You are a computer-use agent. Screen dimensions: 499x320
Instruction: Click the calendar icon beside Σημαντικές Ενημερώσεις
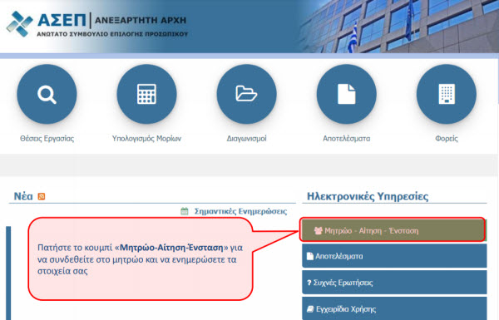[x=185, y=211]
